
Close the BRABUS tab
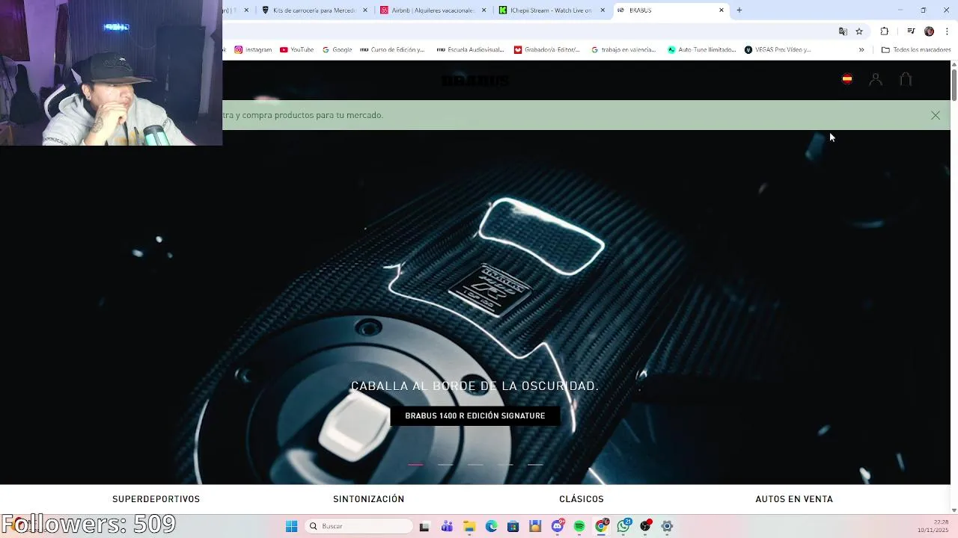[721, 10]
